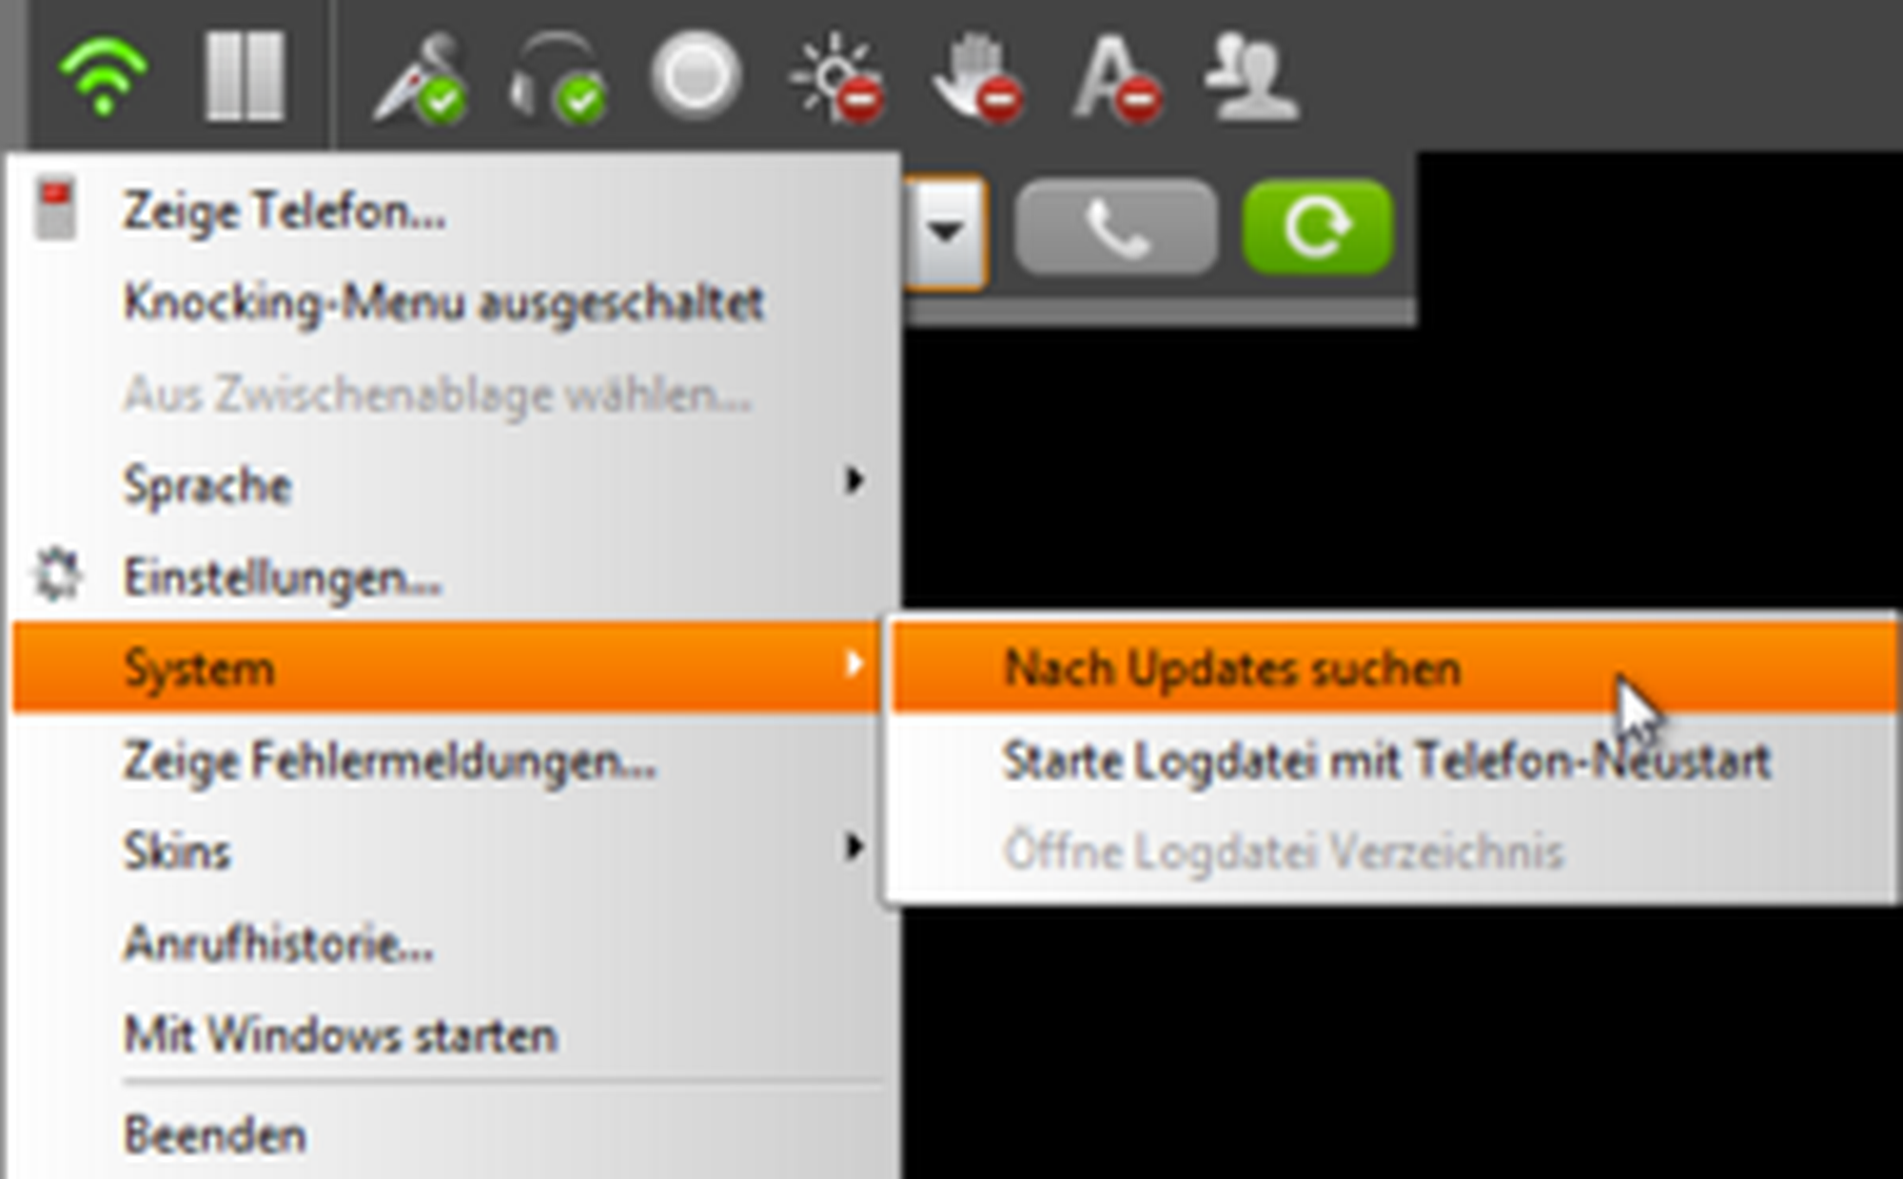Expand the Sprache submenu
Screen dimensions: 1903x1179
click(447, 485)
